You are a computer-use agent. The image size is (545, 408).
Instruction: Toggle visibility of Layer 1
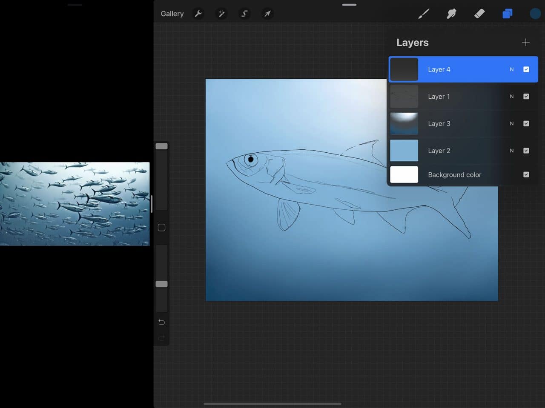(x=526, y=97)
